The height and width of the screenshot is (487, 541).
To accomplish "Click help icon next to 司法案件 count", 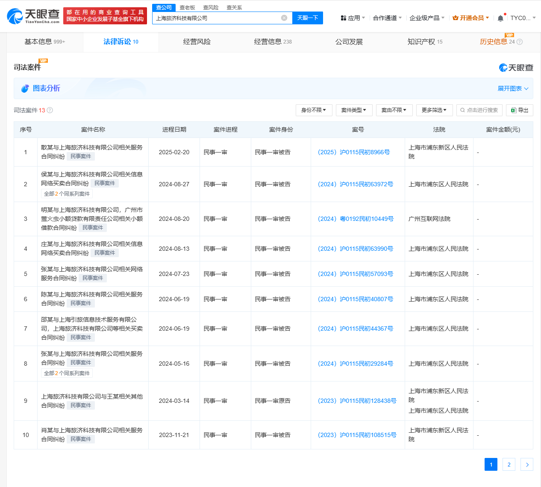I will pos(50,110).
